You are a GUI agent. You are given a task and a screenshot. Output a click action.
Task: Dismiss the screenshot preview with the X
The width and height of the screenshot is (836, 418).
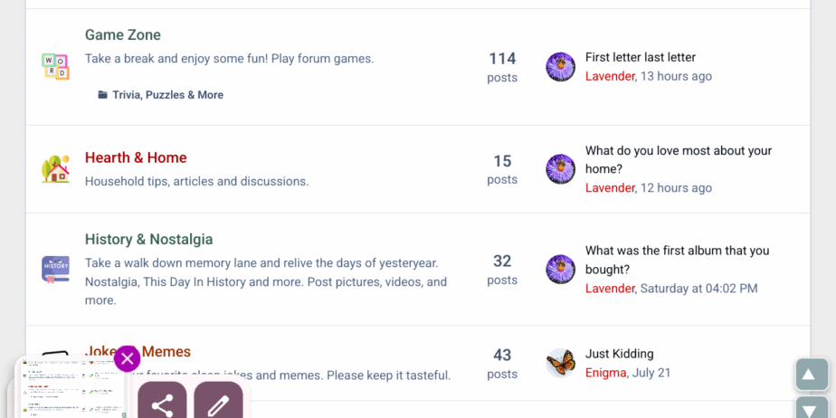click(127, 358)
